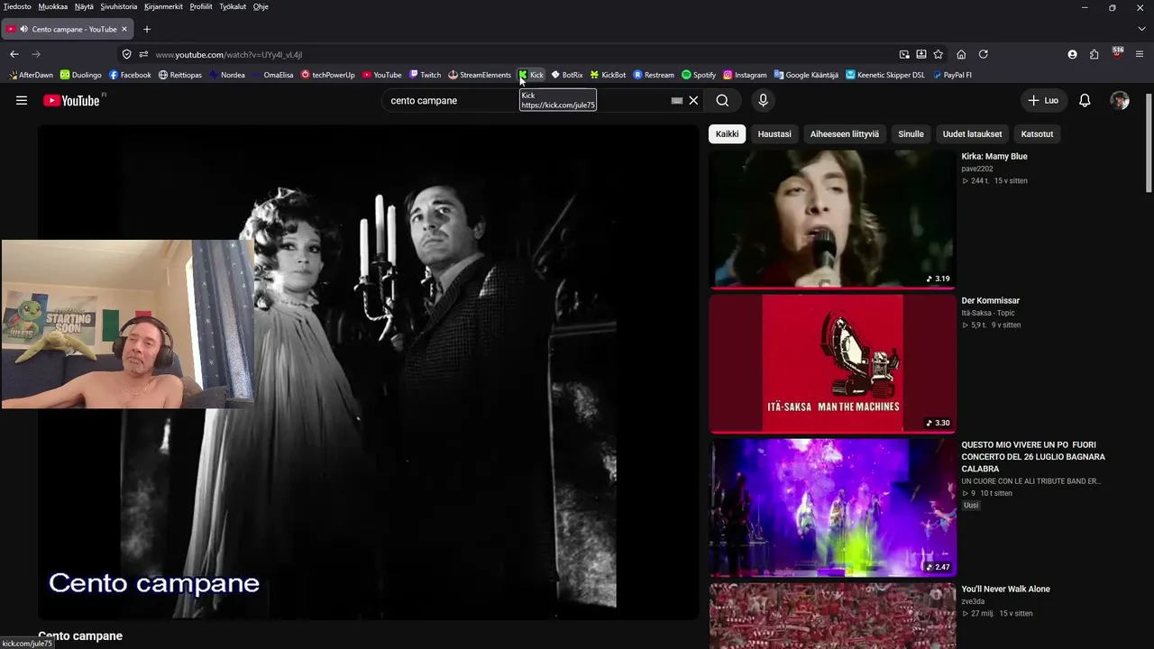1154x649 pixels.
Task: Open the Ohje menu
Action: (x=261, y=6)
